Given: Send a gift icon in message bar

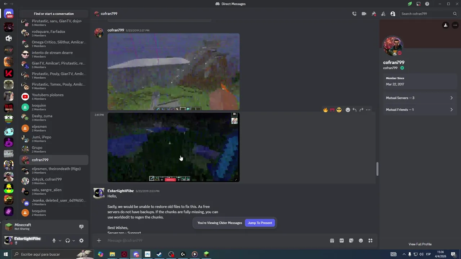Looking at the screenshot, I should pyautogui.click(x=332, y=241).
